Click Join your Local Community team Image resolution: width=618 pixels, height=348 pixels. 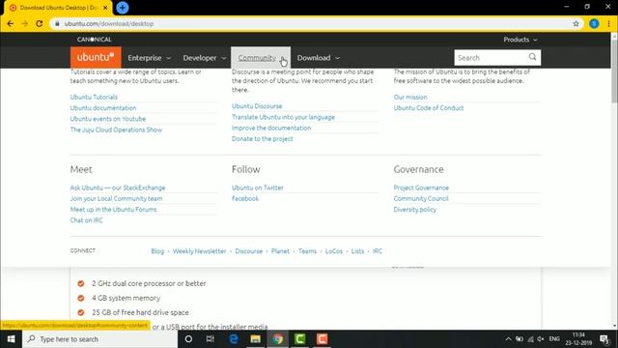116,198
